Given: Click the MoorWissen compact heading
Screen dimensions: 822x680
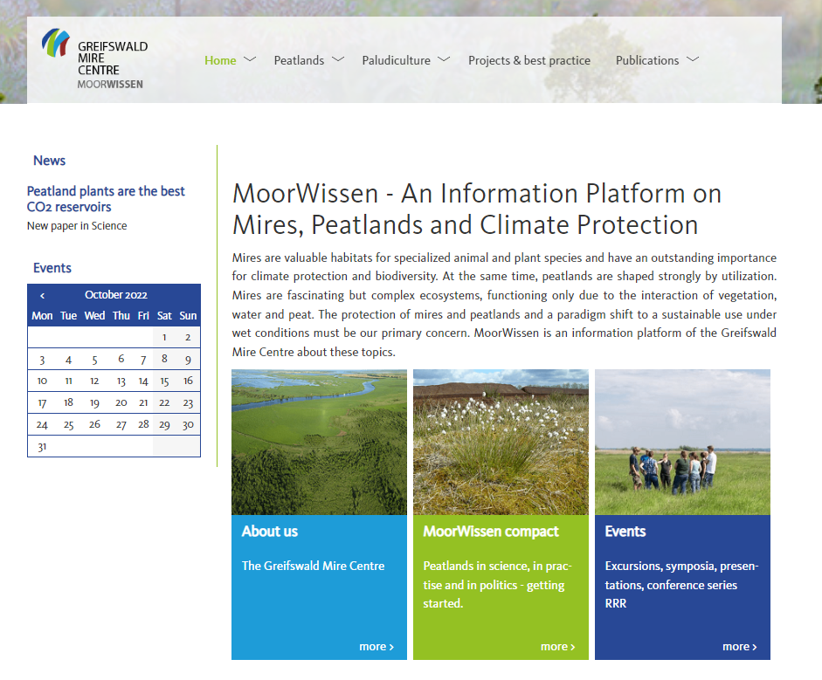Looking at the screenshot, I should 491,531.
